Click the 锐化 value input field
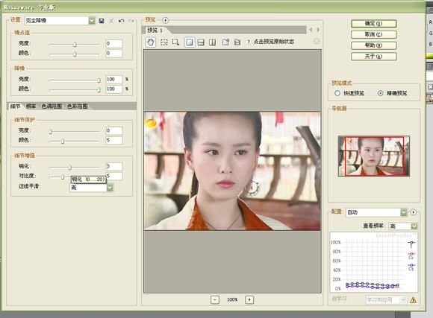Viewport: 433px width, 318px height. click(113, 166)
